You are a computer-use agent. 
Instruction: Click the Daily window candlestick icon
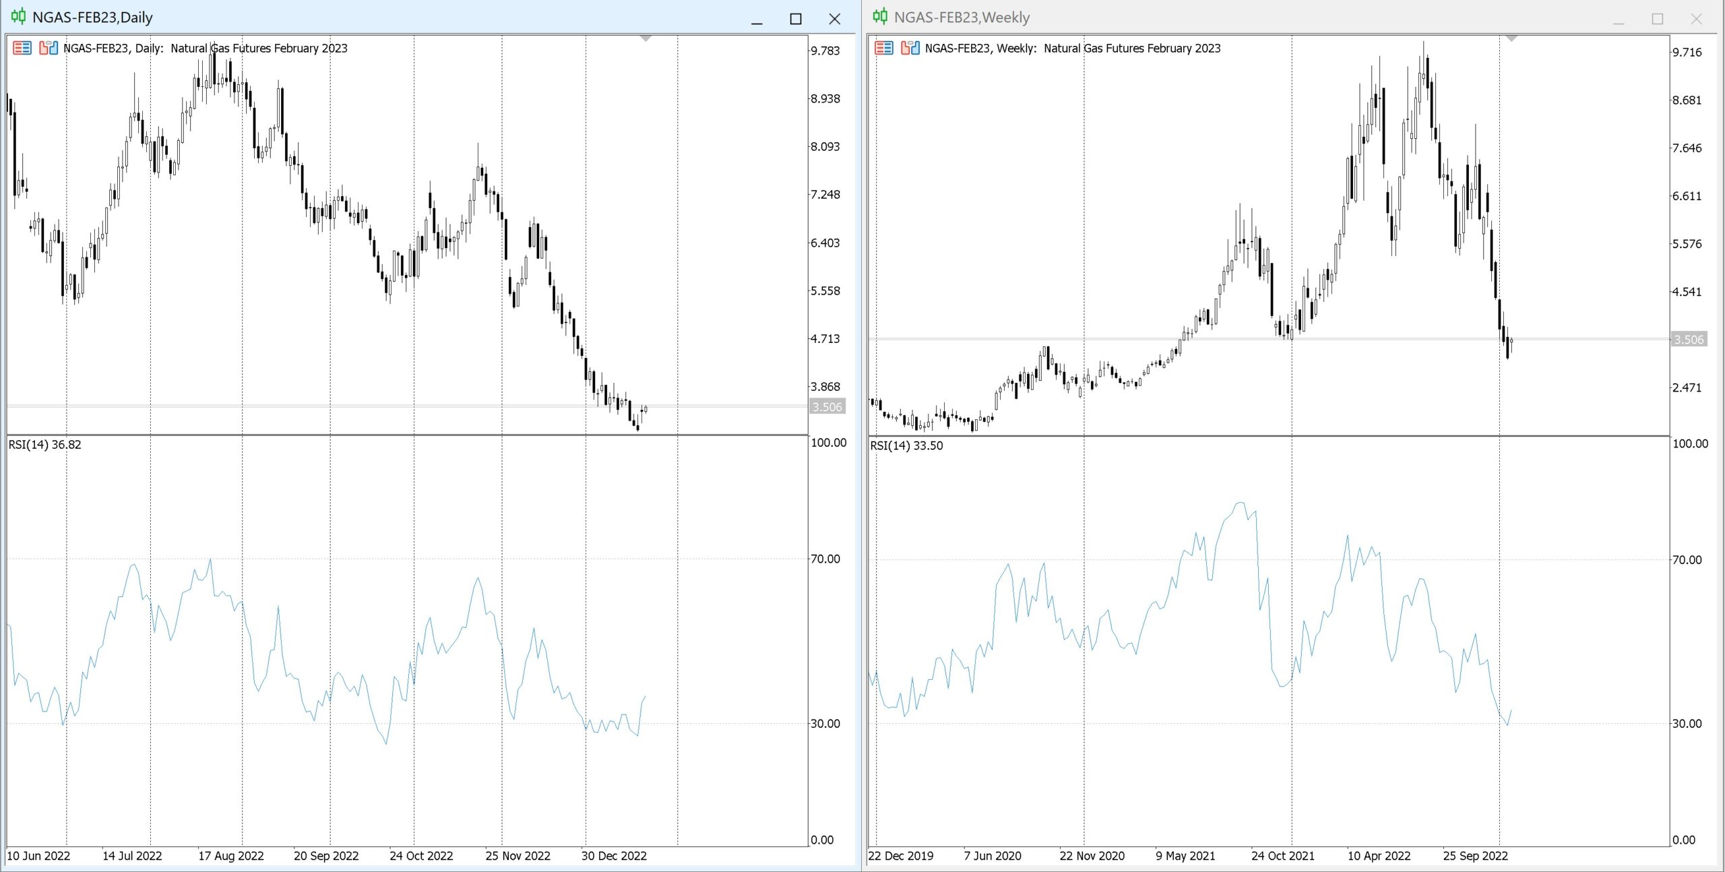point(18,17)
